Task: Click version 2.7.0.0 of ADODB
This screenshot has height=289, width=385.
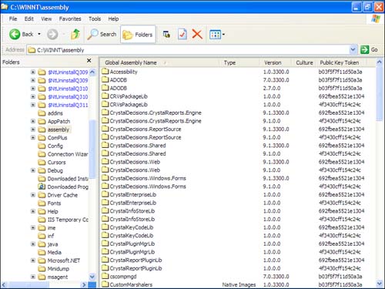Action: (x=272, y=88)
